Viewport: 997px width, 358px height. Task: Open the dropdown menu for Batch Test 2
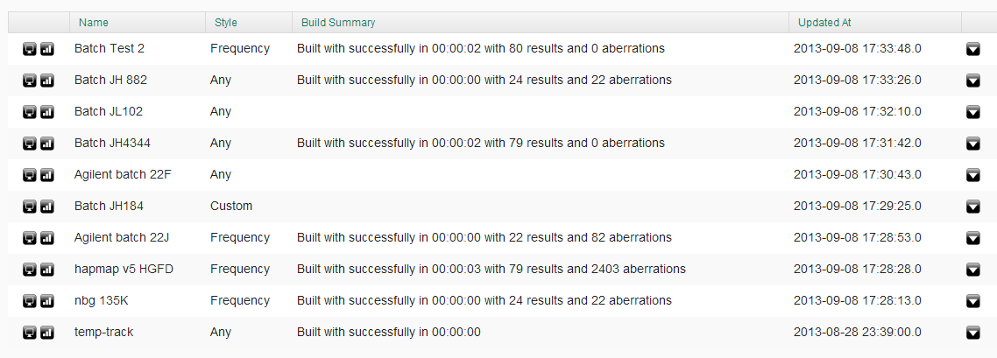click(972, 49)
